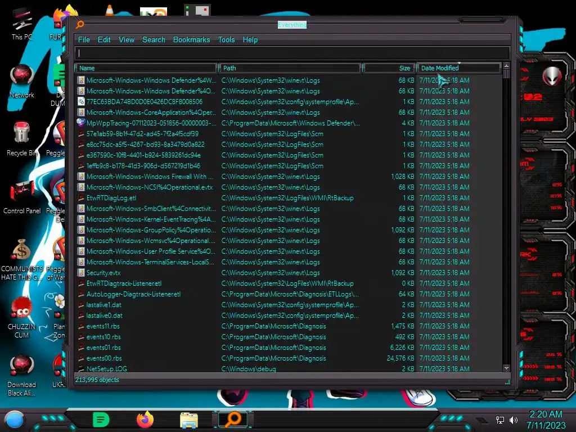Click path C:\Windows\debug
Screen dimensions: 576x432
[249, 368]
